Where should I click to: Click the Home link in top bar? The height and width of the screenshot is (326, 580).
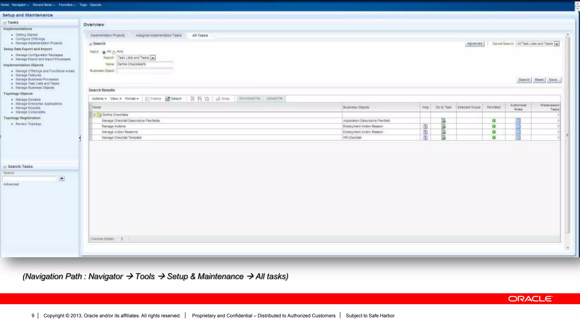5,5
